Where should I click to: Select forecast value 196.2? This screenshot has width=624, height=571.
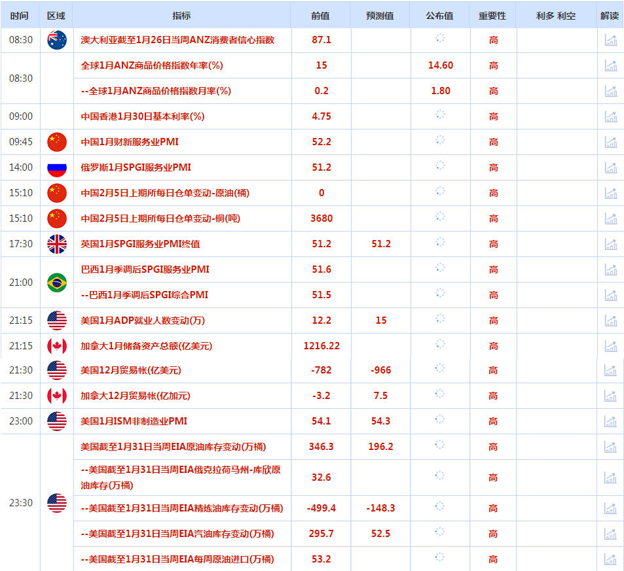point(381,447)
